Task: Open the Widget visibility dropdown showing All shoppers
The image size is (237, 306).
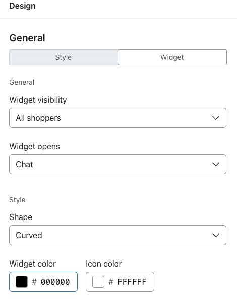Action: pyautogui.click(x=117, y=118)
